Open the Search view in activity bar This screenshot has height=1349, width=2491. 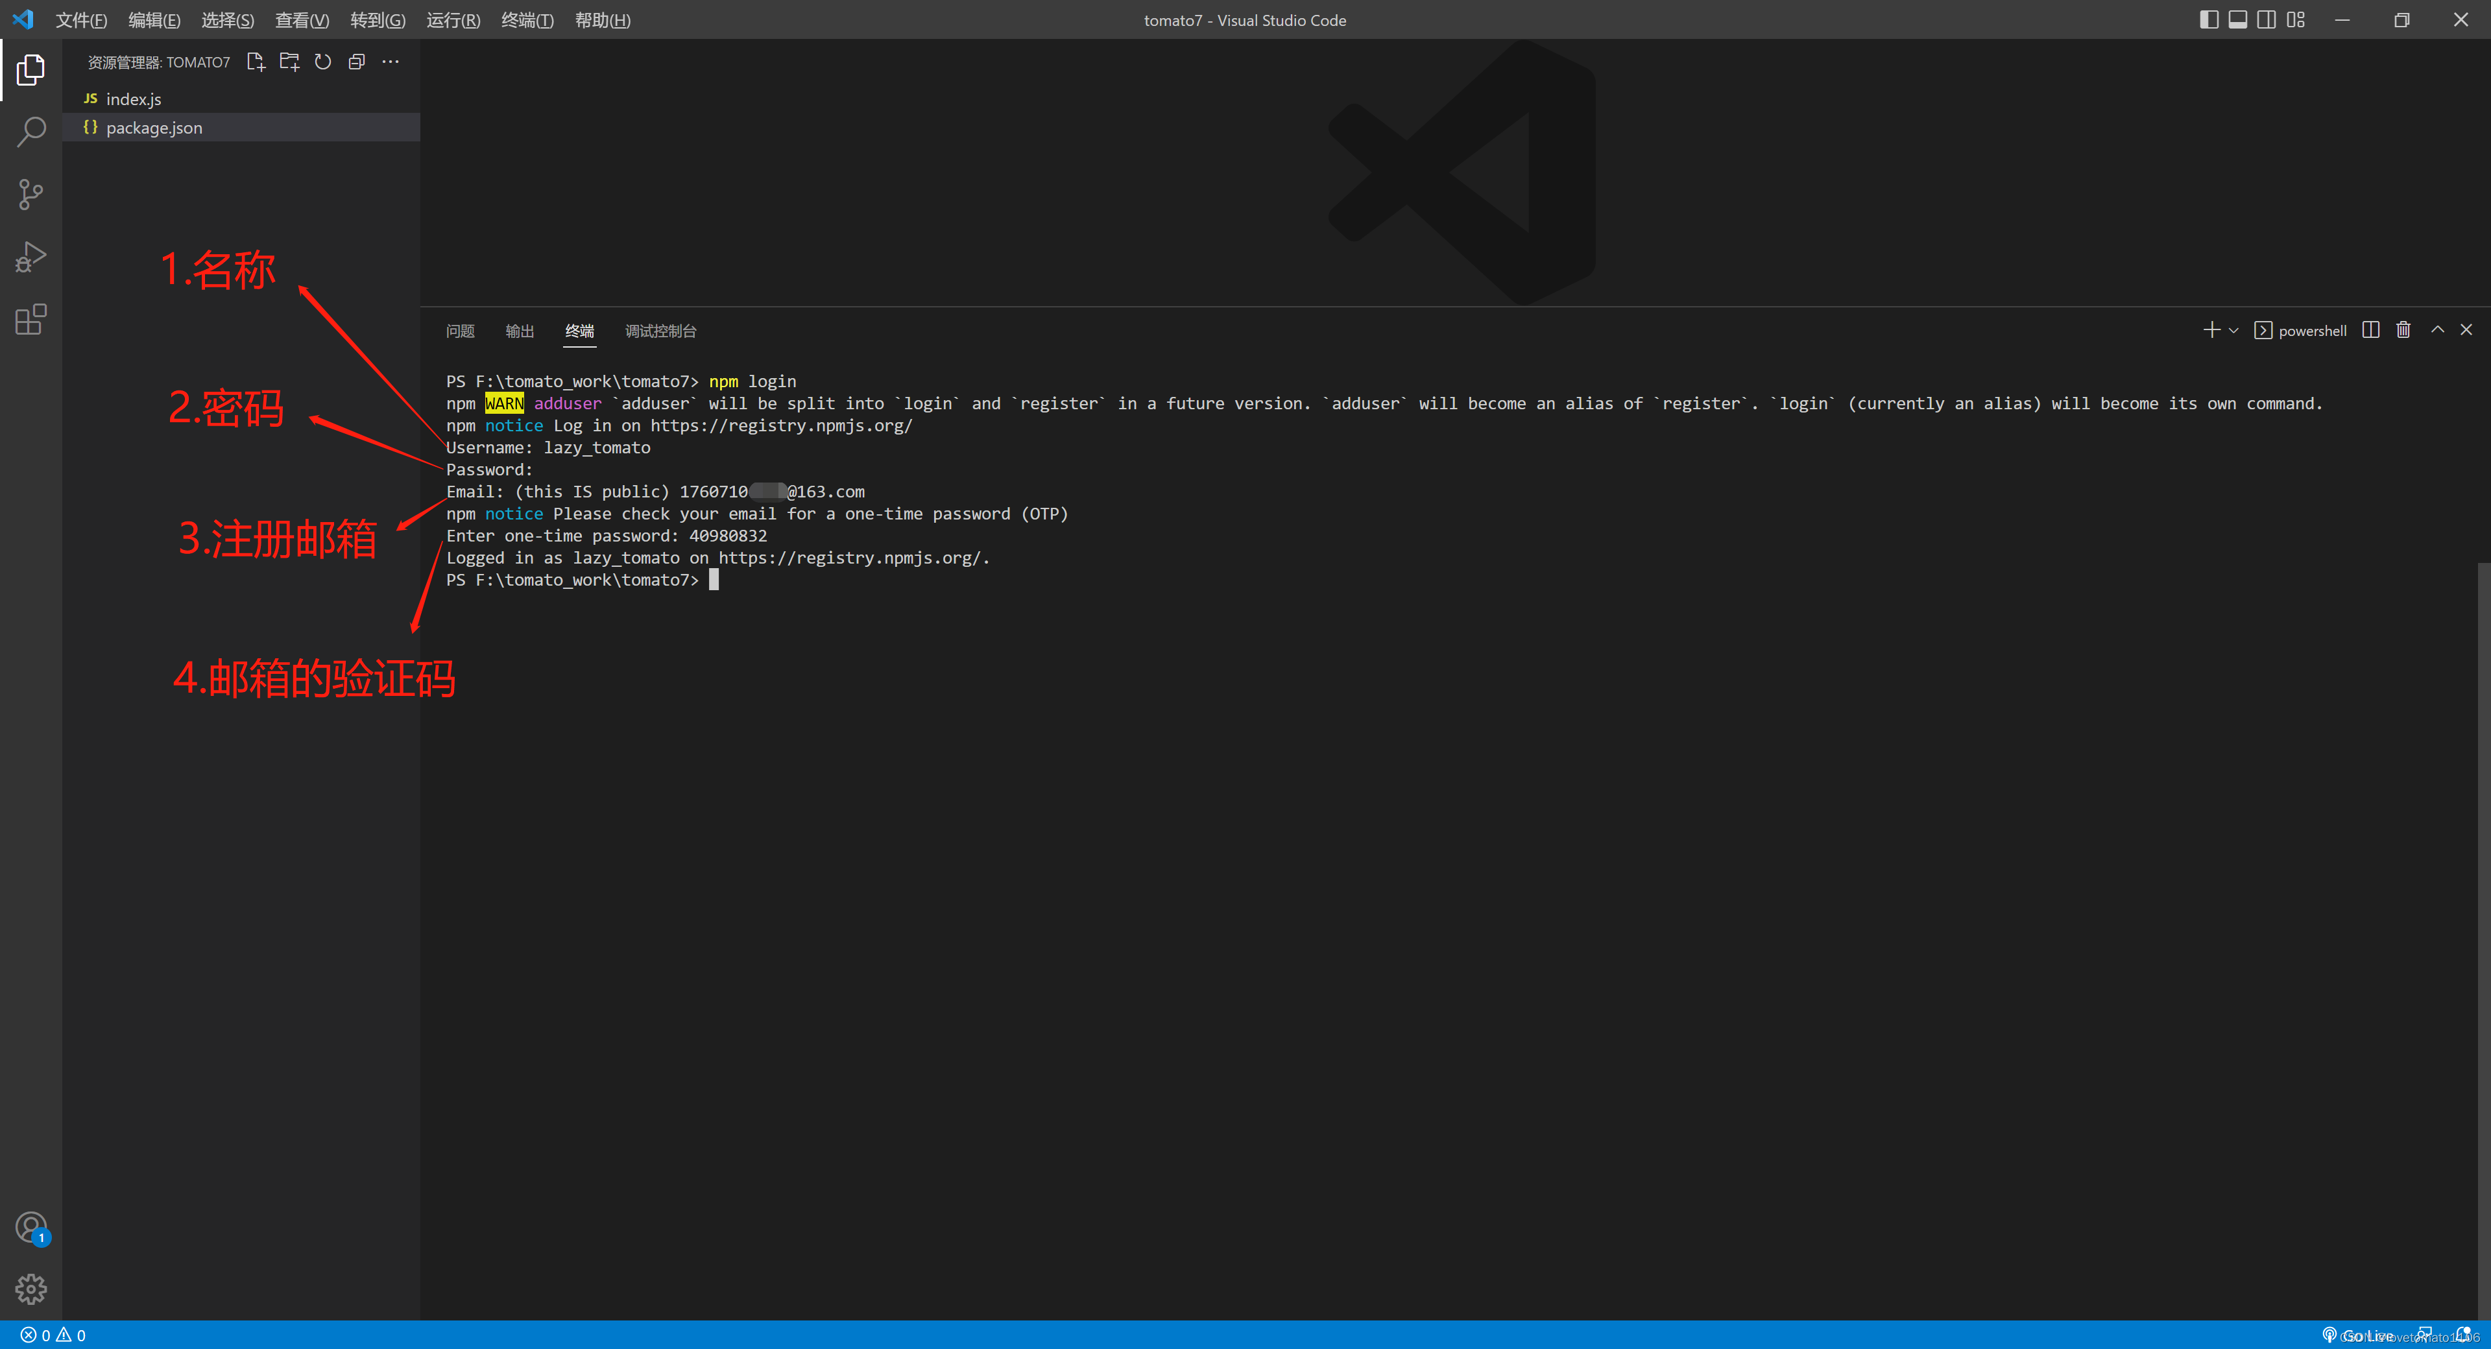[31, 132]
